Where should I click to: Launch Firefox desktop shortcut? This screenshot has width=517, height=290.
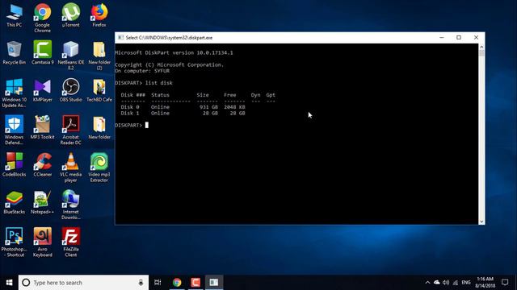click(99, 15)
